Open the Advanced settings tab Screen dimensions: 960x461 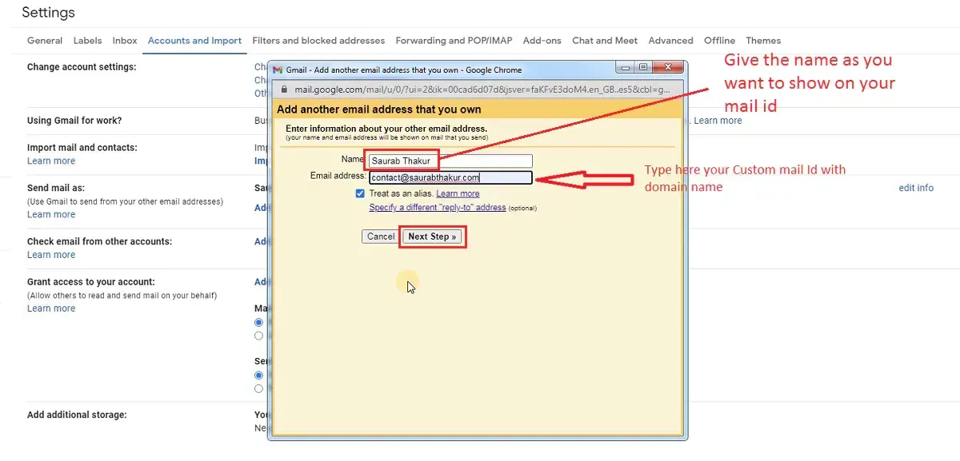[x=670, y=41]
